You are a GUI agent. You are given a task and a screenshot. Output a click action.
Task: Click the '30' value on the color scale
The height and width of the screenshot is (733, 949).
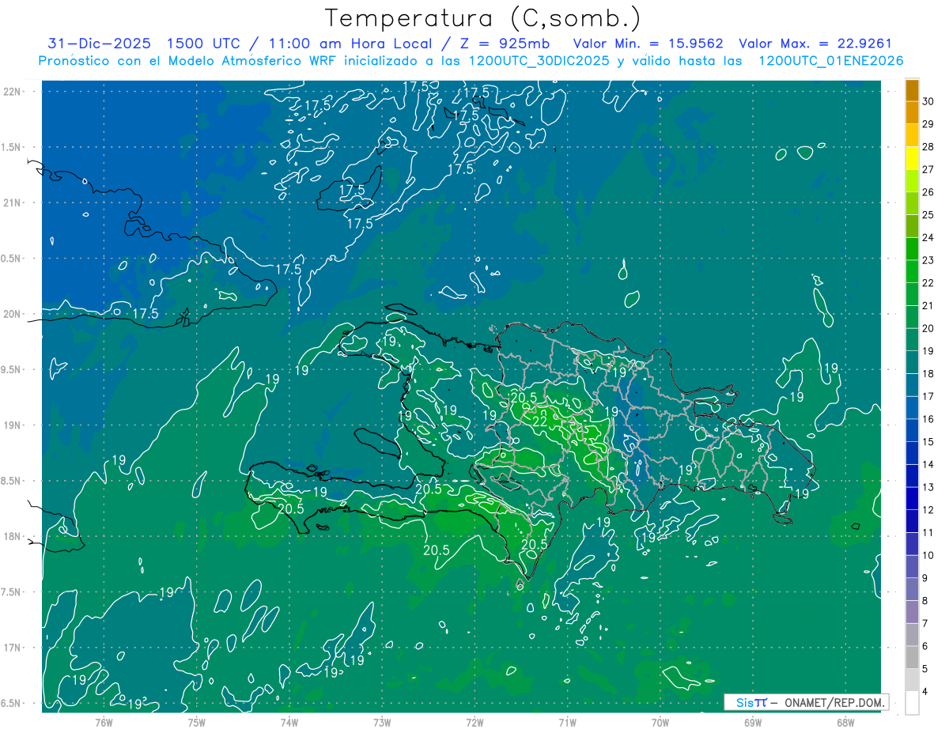pos(928,102)
